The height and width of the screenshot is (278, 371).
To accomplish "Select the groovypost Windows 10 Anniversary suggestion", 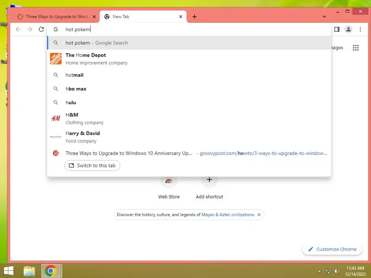I will click(x=189, y=153).
